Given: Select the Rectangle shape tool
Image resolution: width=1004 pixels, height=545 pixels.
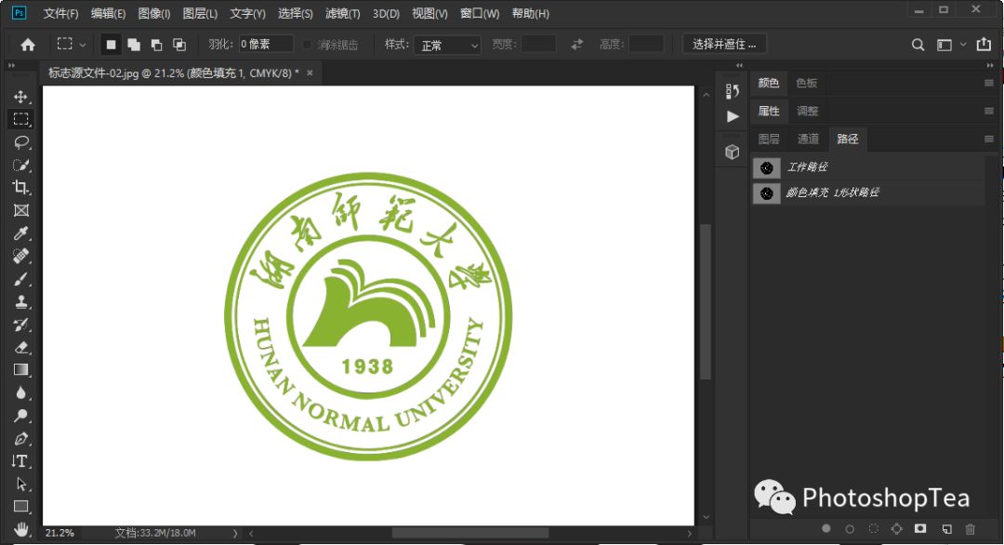Looking at the screenshot, I should 20,507.
